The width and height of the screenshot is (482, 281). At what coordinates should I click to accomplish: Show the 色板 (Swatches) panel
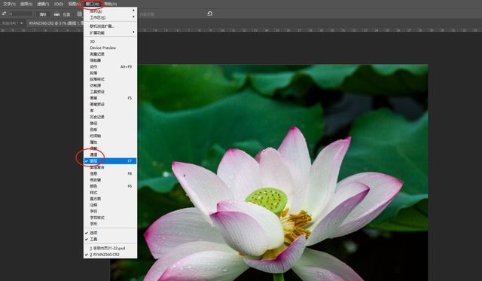click(x=111, y=130)
